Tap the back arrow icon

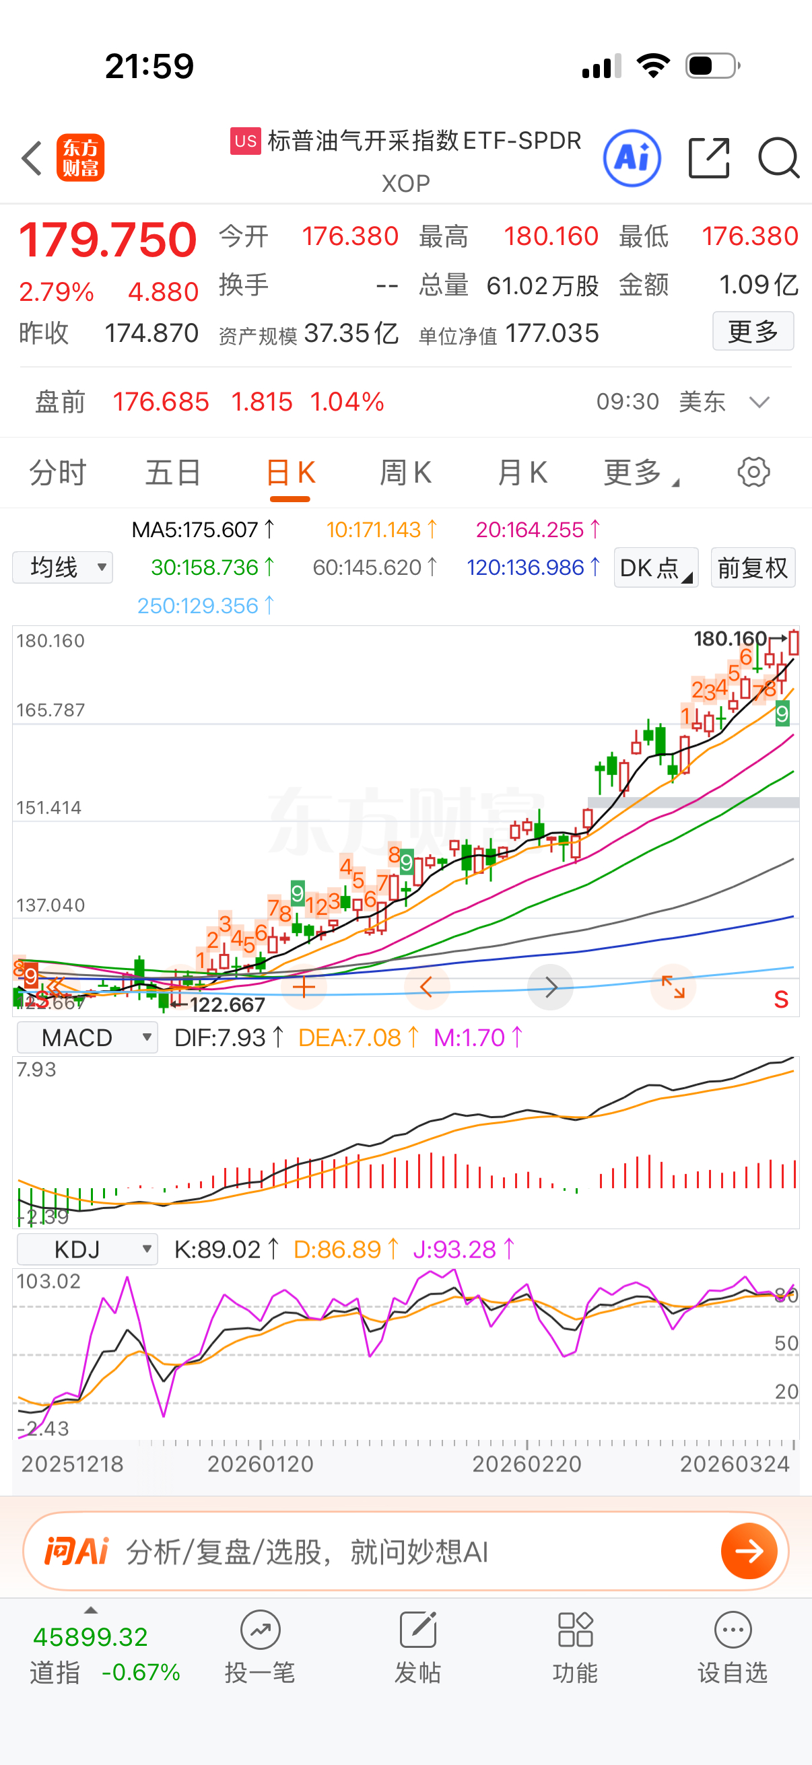click(32, 158)
